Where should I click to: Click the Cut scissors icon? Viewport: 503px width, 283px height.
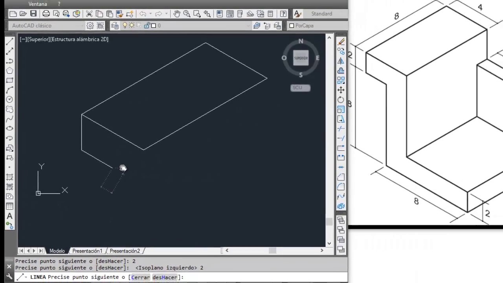(x=89, y=14)
